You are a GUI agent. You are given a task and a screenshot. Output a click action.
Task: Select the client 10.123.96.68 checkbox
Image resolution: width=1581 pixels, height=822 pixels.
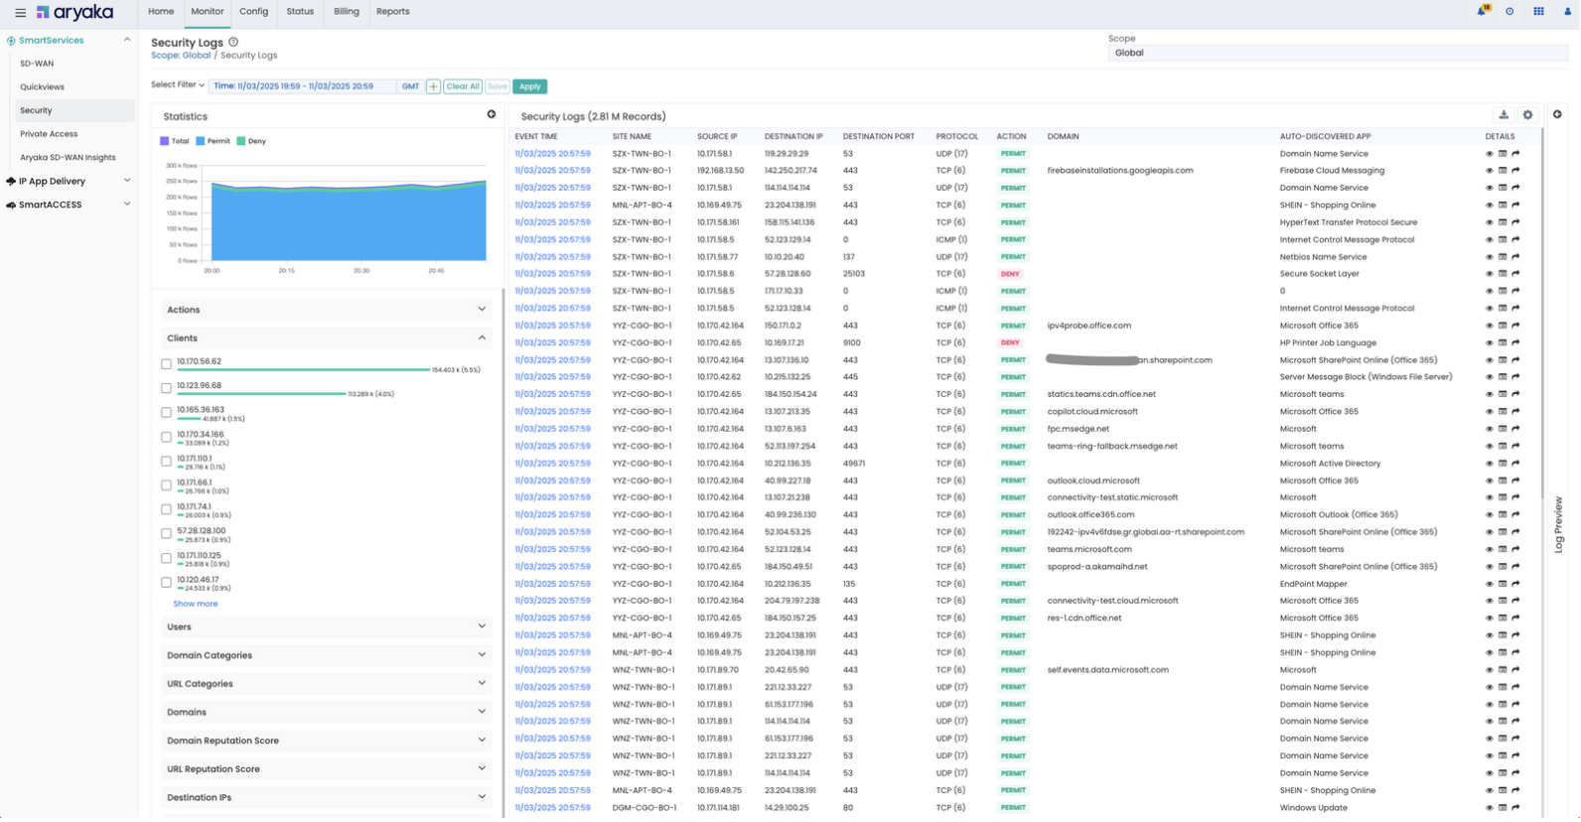coord(167,388)
